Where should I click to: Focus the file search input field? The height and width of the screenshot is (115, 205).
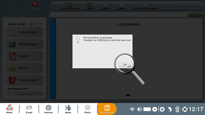119,15
